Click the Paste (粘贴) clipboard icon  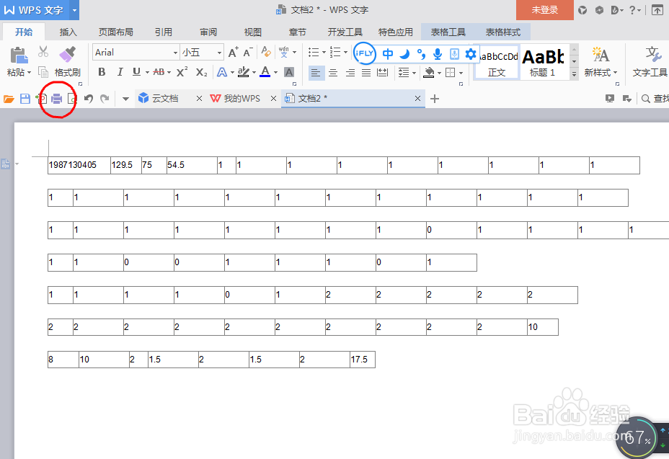(x=19, y=55)
